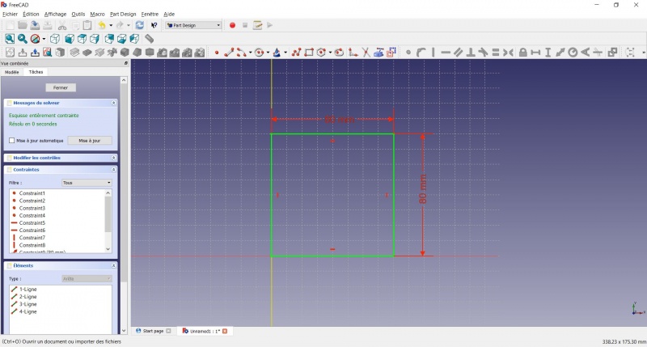The image size is (647, 347).
Task: Switch to the front view cube icon
Action: coord(70,39)
